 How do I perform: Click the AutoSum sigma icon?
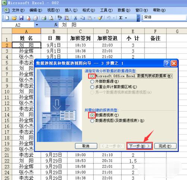coord(121,18)
